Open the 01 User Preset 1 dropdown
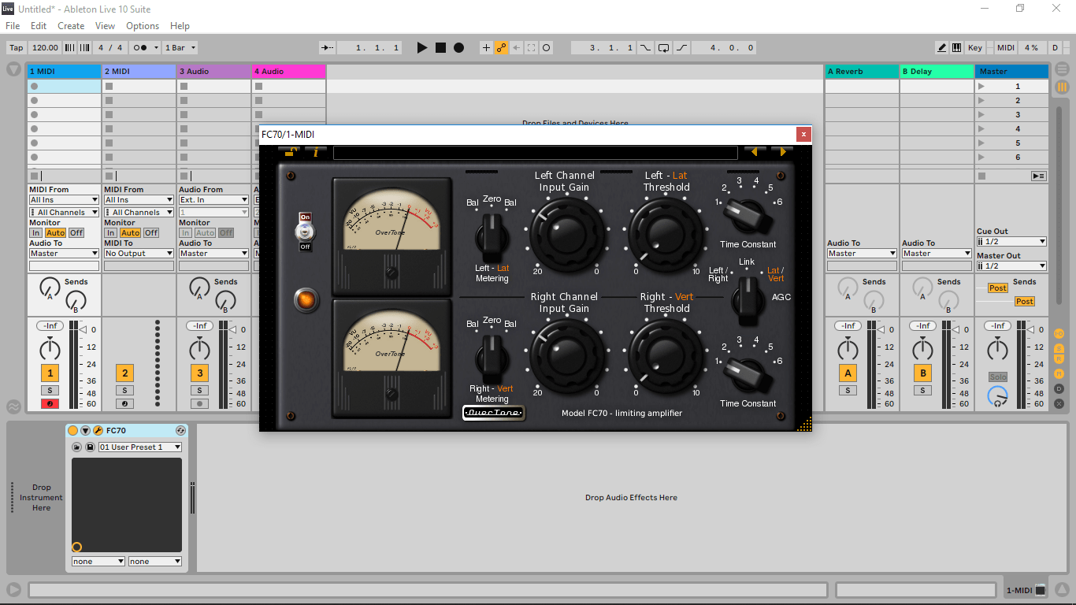 [x=140, y=447]
